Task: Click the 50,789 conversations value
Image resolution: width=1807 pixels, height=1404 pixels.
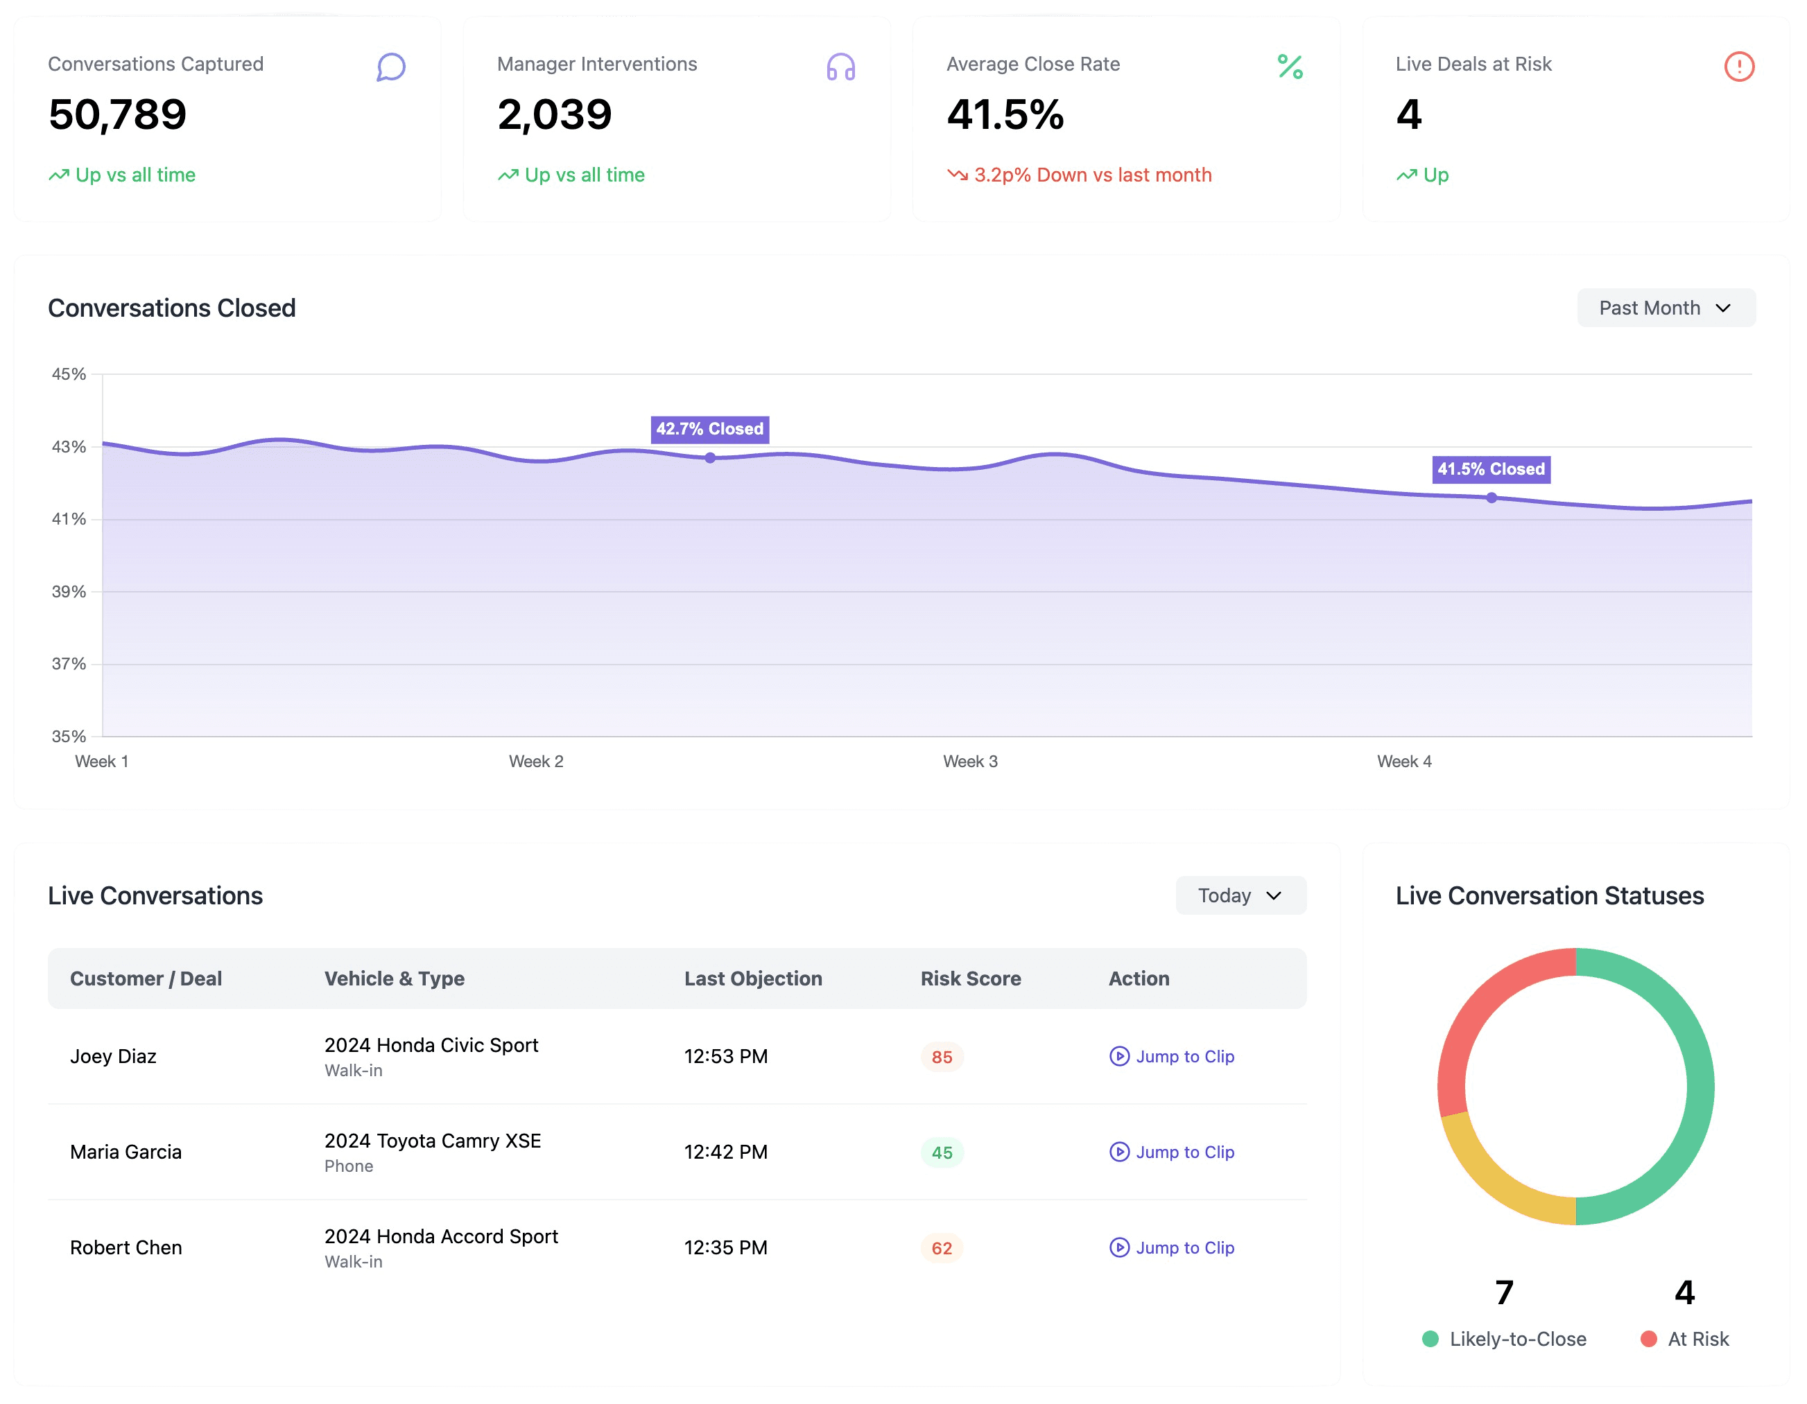Action: [x=117, y=115]
